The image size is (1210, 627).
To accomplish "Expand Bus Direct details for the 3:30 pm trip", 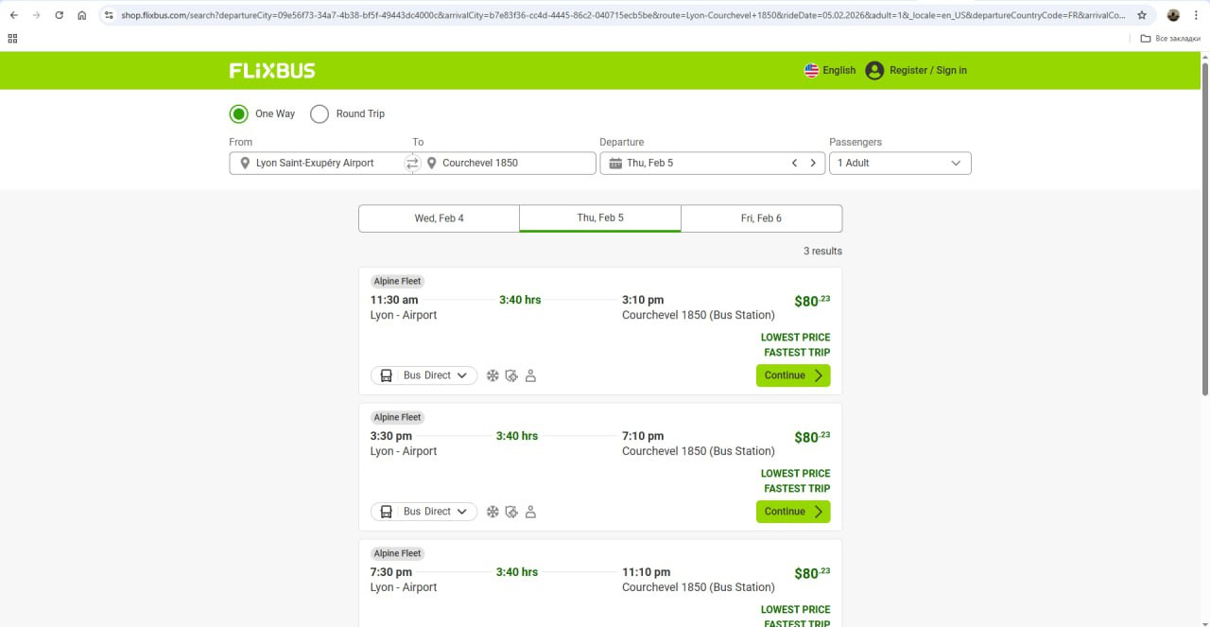I will pos(423,512).
